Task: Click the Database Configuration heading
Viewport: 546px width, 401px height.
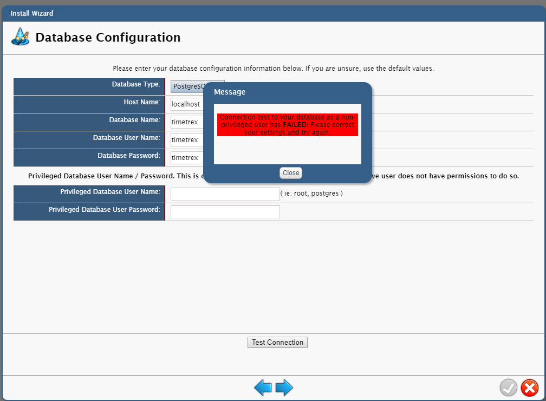Action: pos(108,37)
